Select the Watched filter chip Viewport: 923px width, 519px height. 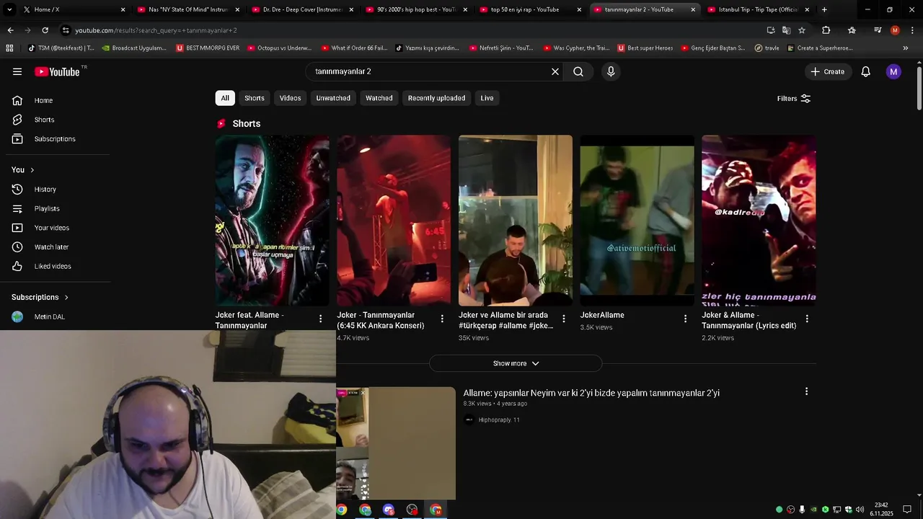(x=379, y=98)
